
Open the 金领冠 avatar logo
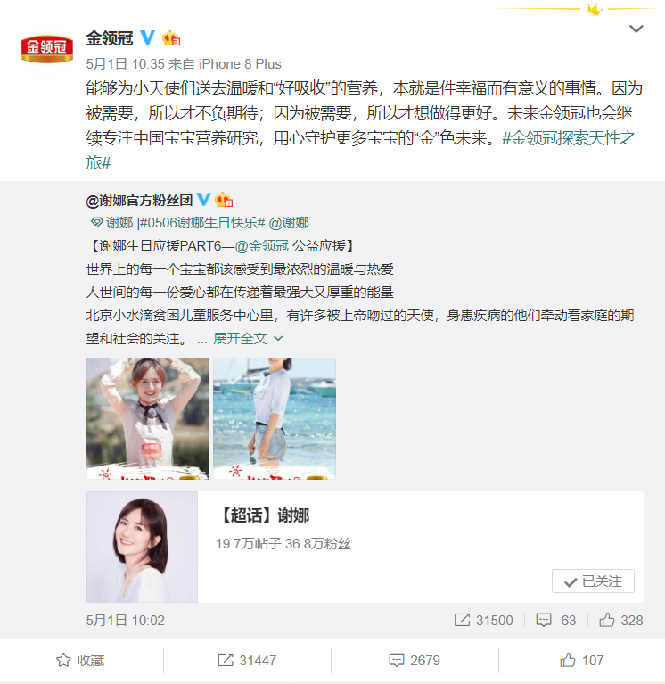pos(47,48)
